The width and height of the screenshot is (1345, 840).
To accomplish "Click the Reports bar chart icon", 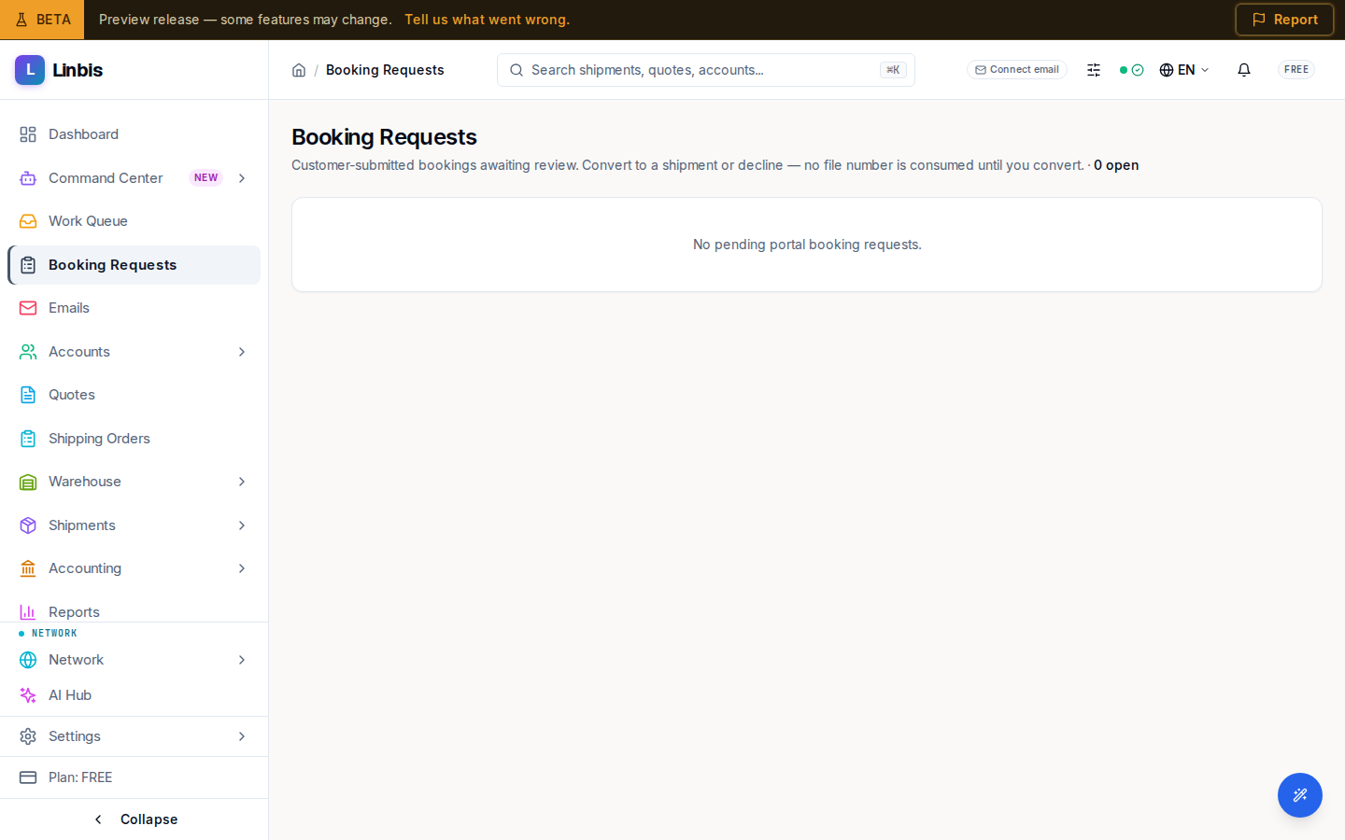I will click(x=28, y=612).
